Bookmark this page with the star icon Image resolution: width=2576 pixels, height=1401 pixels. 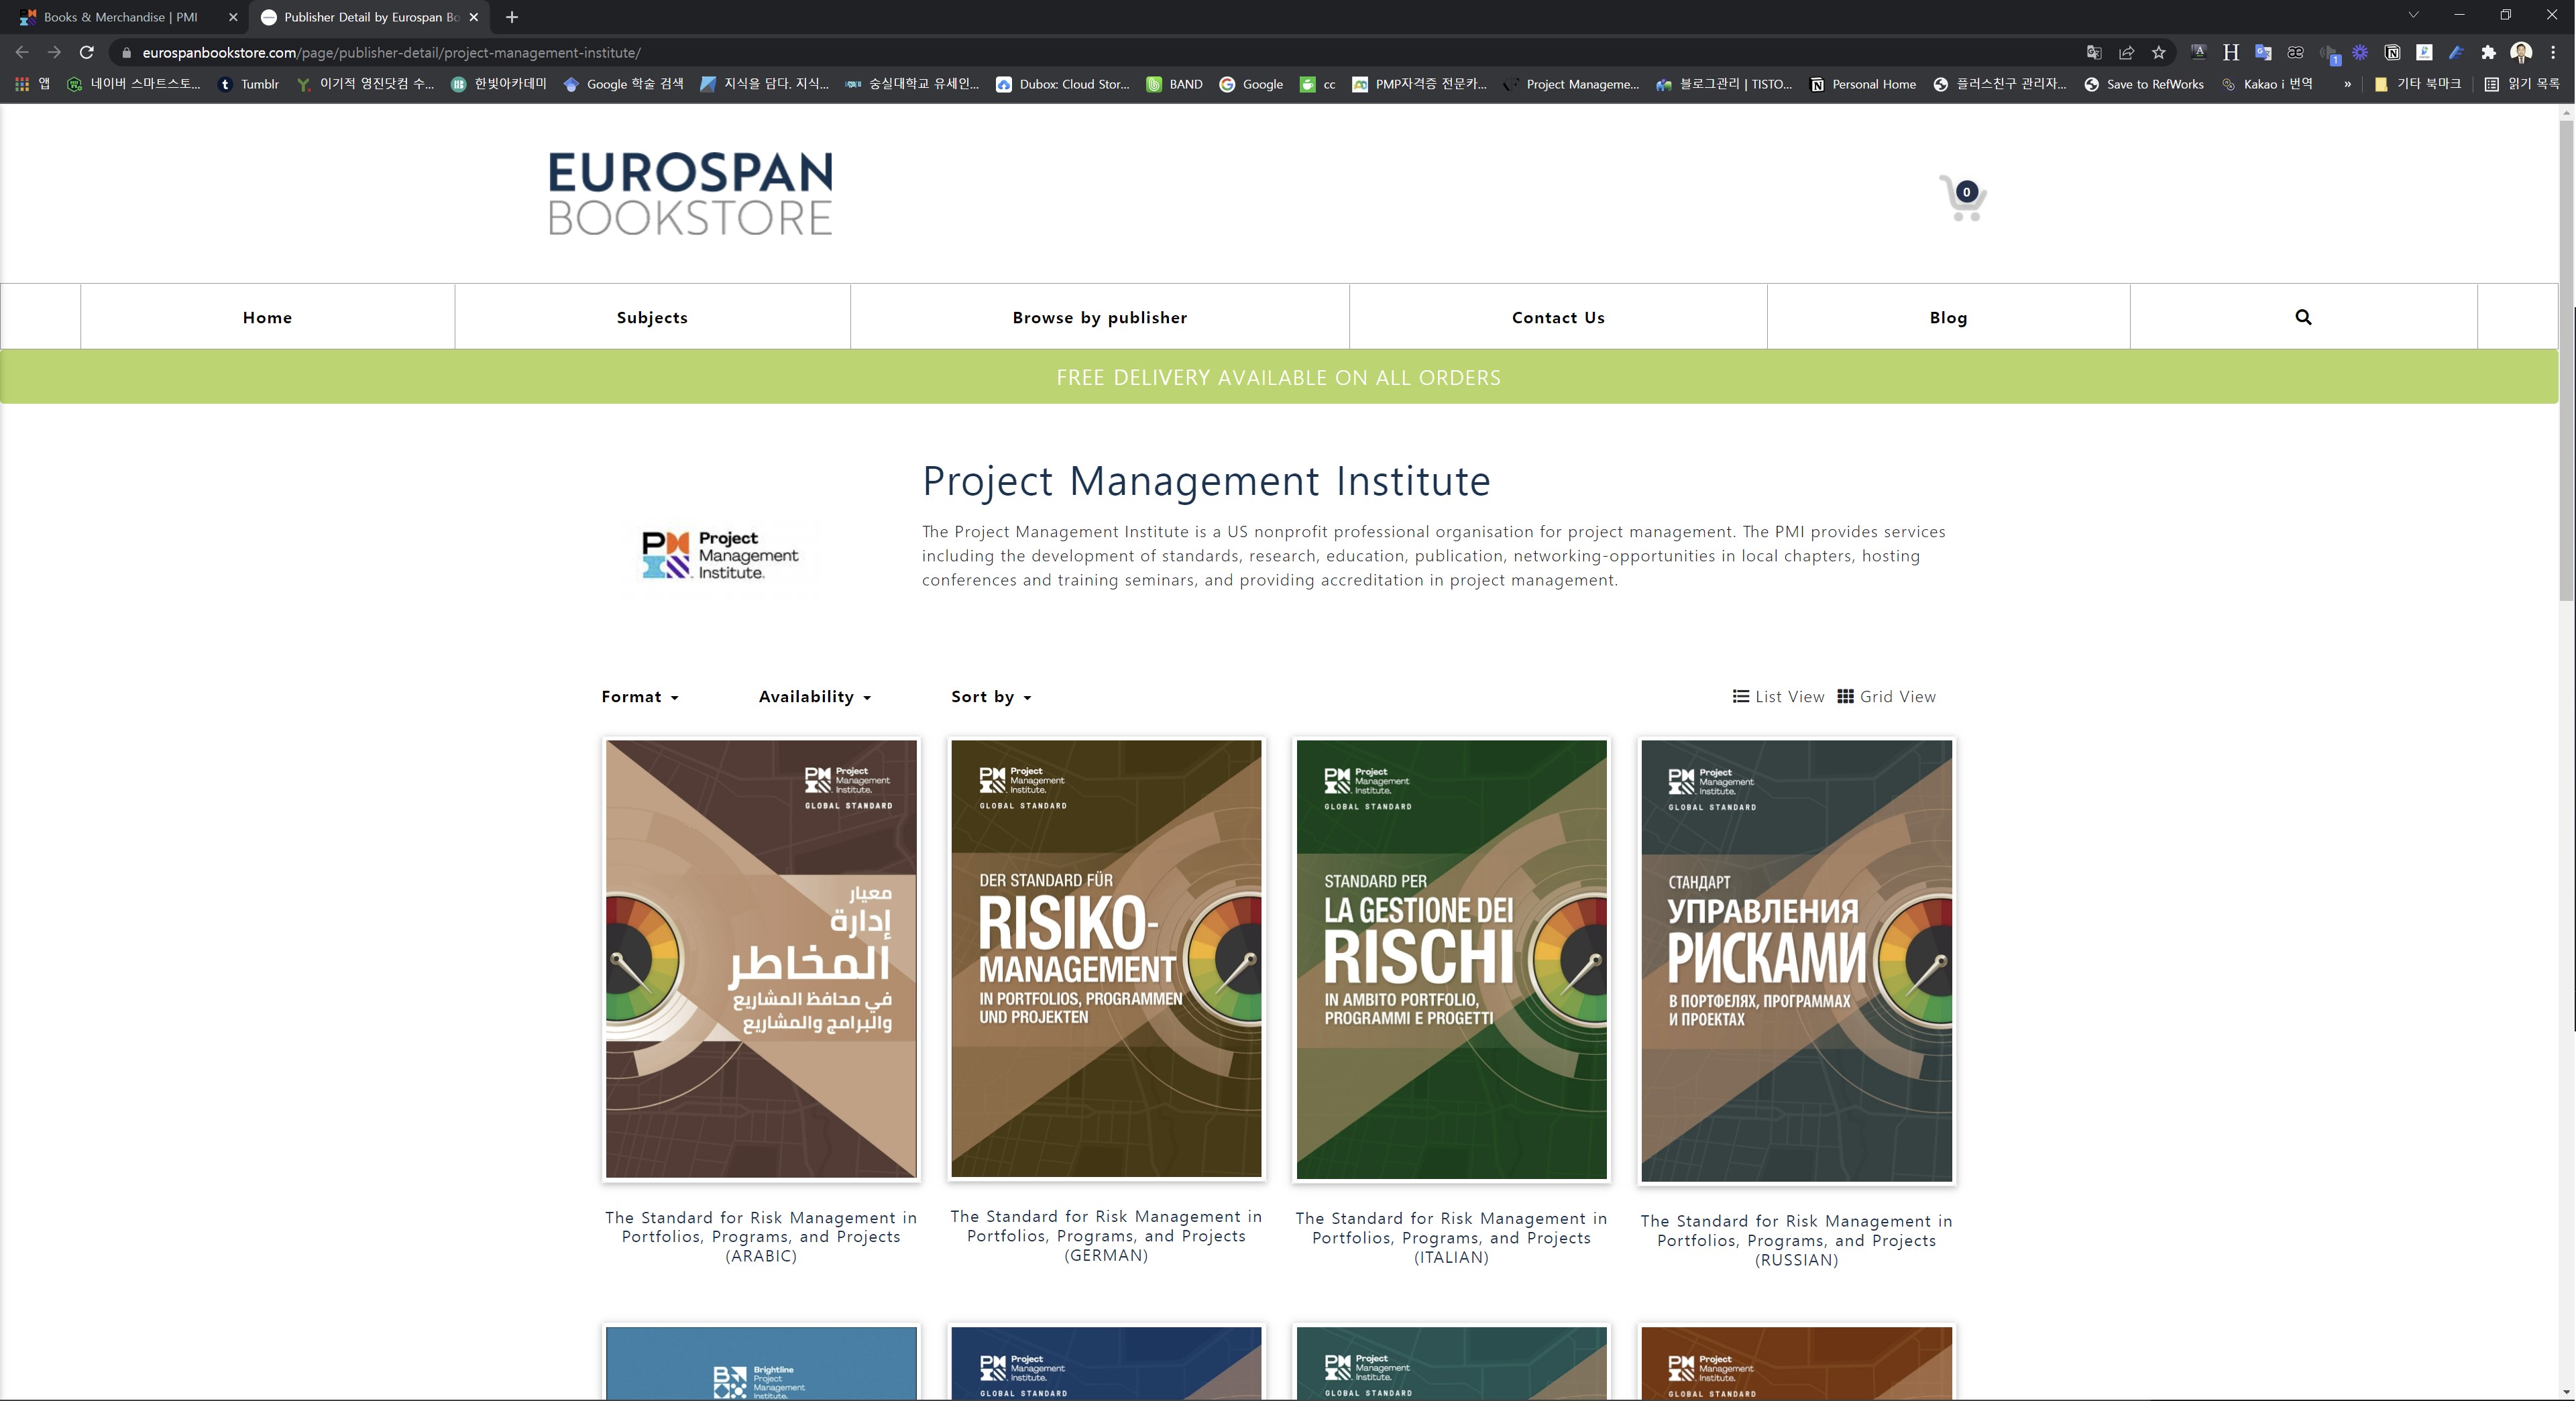tap(2159, 53)
